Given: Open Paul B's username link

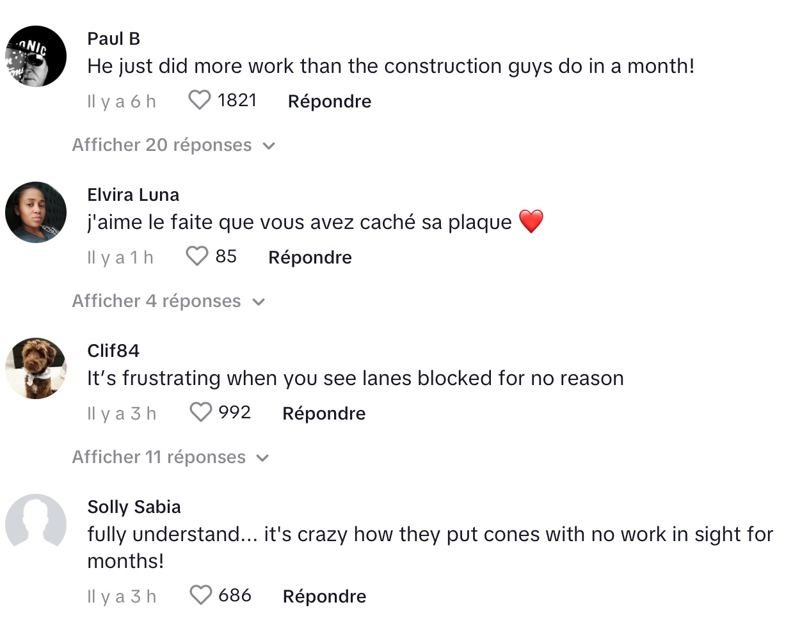Looking at the screenshot, I should 114,39.
